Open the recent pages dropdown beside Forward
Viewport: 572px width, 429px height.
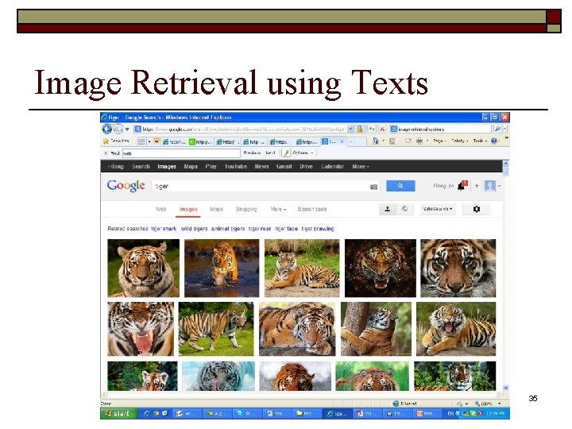(x=127, y=129)
